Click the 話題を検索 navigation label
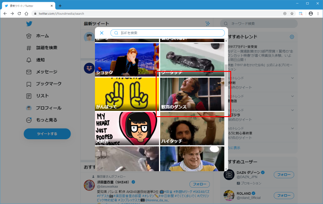Screen dimensions: 323x204 47,48
